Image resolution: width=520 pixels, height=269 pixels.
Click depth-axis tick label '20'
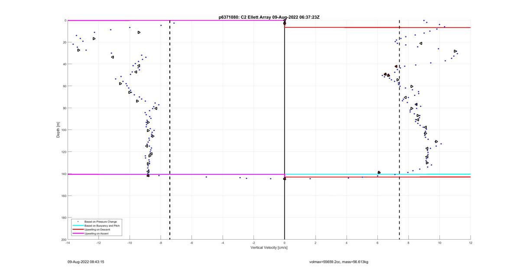64,42
